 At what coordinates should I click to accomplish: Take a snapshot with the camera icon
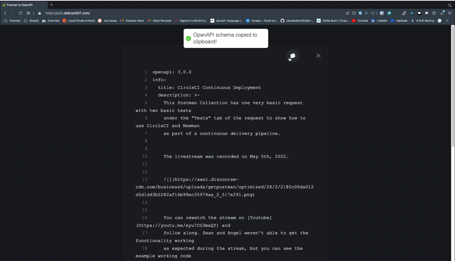tap(354, 13)
